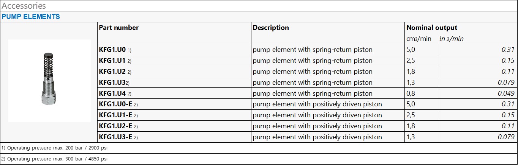Click the Part number column header
Viewport: 518px width, 165px height.
tap(118, 28)
